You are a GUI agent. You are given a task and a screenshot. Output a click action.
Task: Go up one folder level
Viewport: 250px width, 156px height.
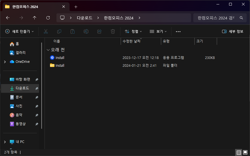34,18
